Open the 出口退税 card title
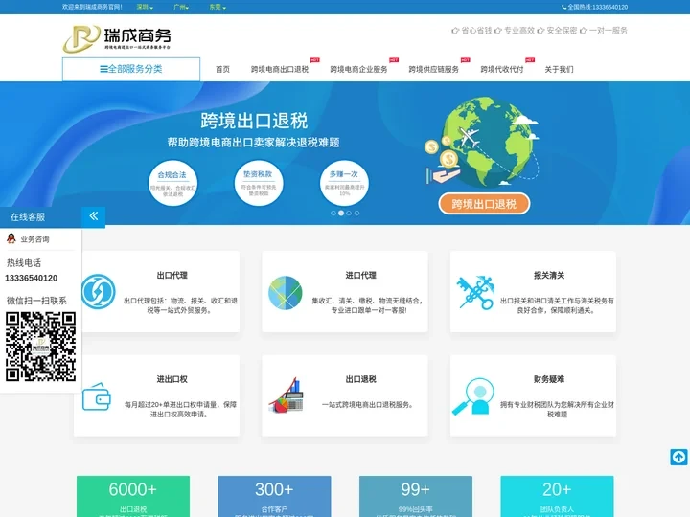The height and width of the screenshot is (517, 690). 361,379
